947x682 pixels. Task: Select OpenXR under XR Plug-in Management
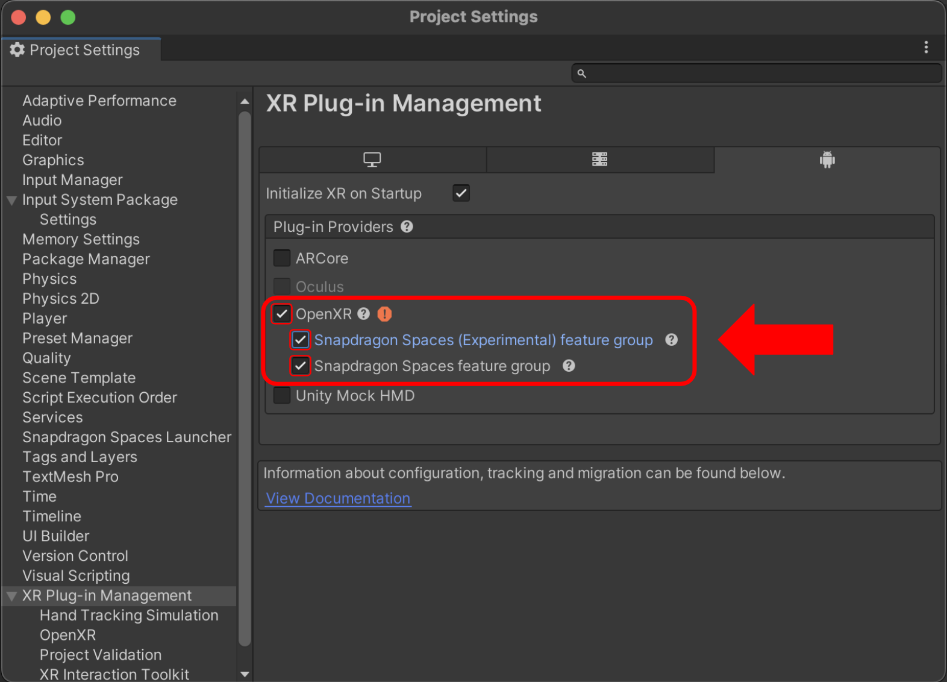tap(67, 635)
